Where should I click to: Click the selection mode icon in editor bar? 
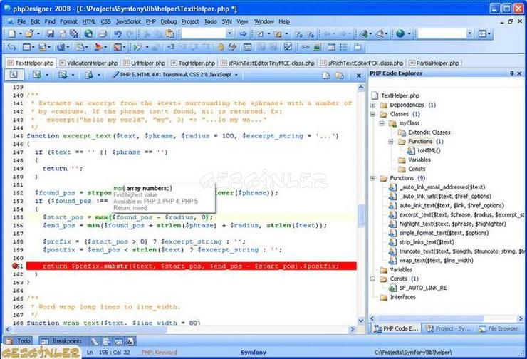[x=14, y=75]
